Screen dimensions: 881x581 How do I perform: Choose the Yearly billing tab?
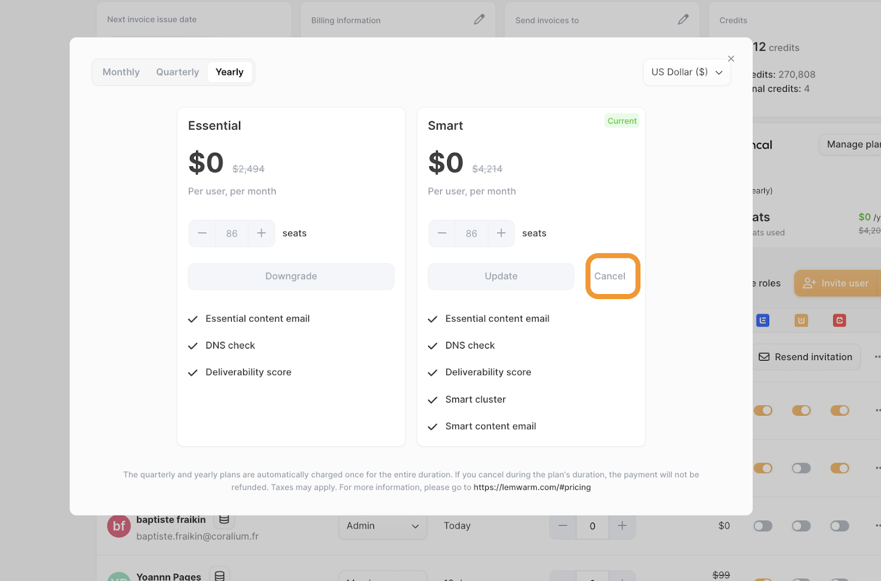pyautogui.click(x=230, y=72)
